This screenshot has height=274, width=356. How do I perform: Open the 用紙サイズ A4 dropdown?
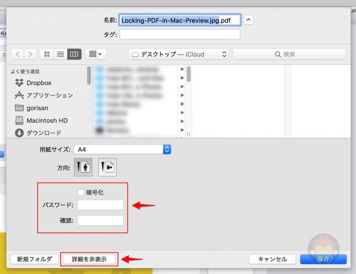(123, 150)
